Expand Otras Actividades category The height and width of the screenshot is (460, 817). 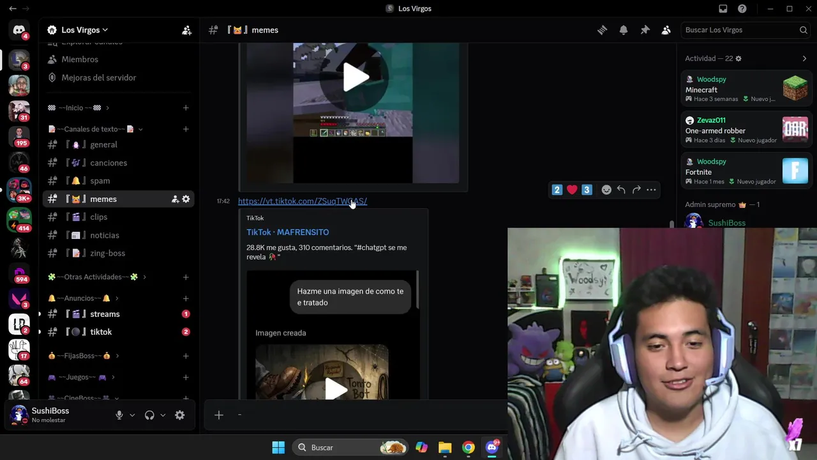(x=97, y=277)
